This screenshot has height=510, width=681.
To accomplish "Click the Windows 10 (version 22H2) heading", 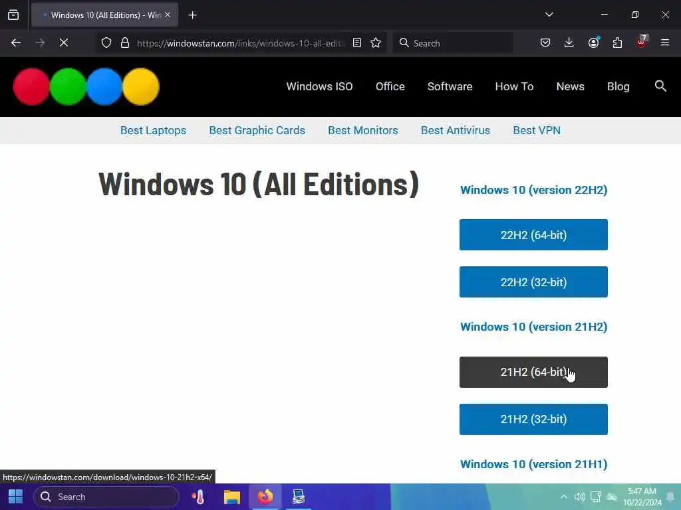I will [534, 190].
